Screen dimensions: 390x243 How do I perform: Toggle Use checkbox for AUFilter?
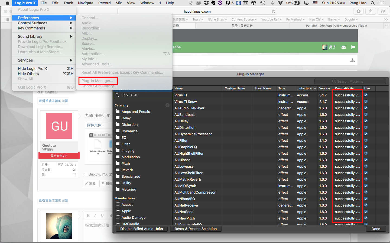click(366, 140)
